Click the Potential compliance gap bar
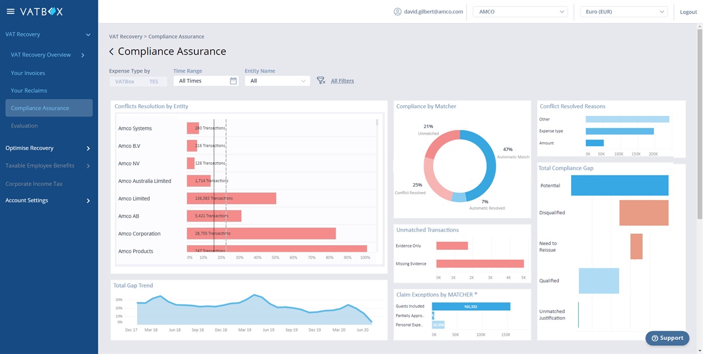The image size is (703, 354). point(620,185)
